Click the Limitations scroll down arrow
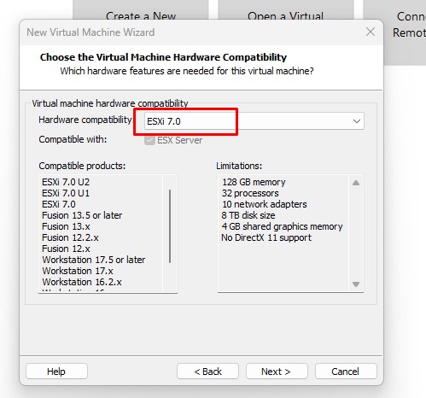 356,284
